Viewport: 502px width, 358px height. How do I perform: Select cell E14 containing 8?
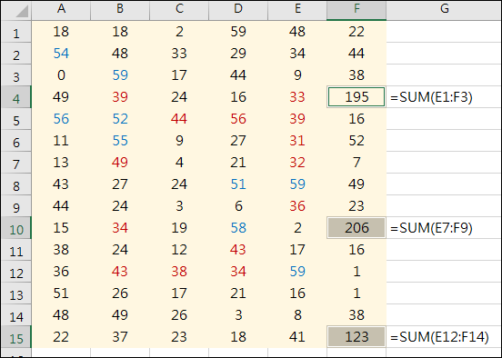point(297,314)
